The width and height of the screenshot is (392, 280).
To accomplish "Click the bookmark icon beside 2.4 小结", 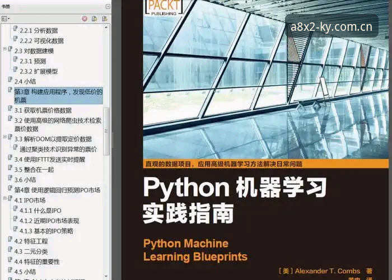I will click(10, 80).
